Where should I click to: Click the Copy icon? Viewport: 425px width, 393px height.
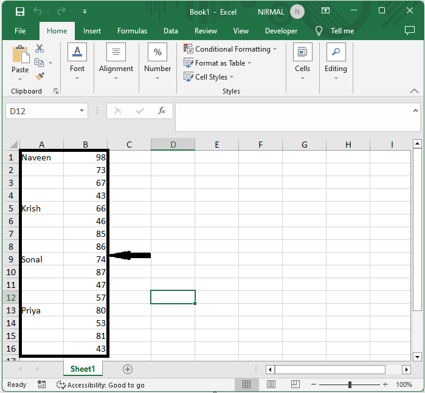click(x=40, y=63)
